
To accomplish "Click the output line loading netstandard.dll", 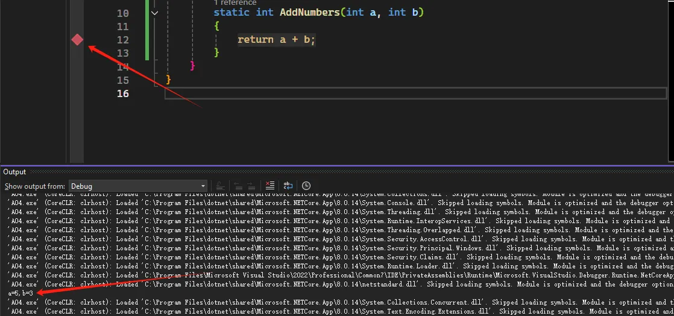I will [x=341, y=284].
